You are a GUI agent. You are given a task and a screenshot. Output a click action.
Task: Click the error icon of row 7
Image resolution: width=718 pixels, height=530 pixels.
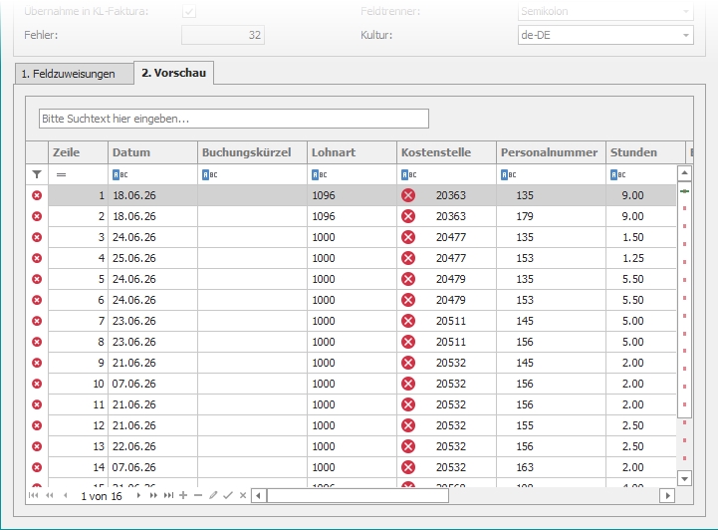tap(37, 321)
